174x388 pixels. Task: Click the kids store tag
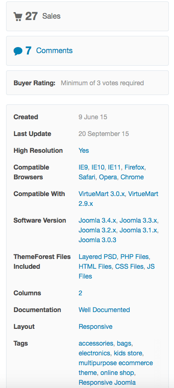(x=128, y=353)
